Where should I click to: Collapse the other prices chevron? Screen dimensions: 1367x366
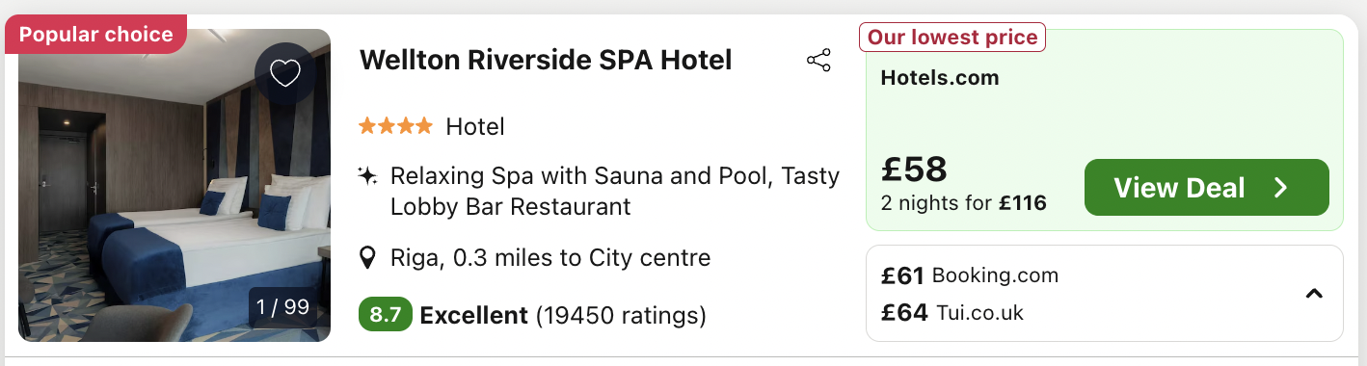(1313, 293)
